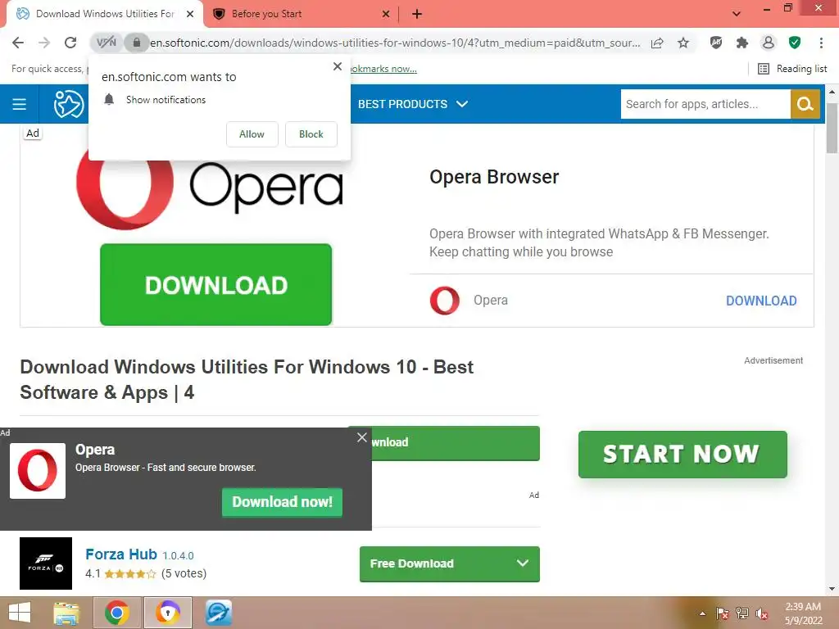The width and height of the screenshot is (839, 629).
Task: Click the shield browser taskbar icon
Action: pyautogui.click(x=168, y=613)
